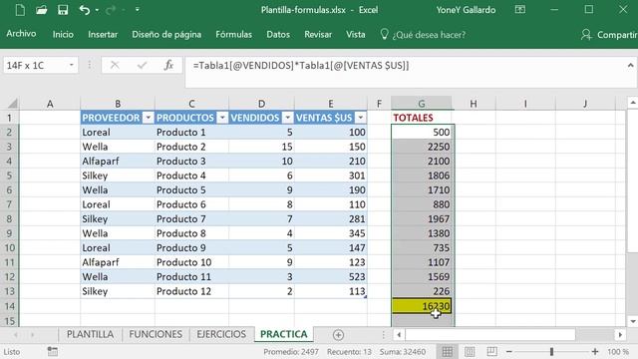Click the Select All corner triangle
The image size is (638, 359).
point(12,104)
